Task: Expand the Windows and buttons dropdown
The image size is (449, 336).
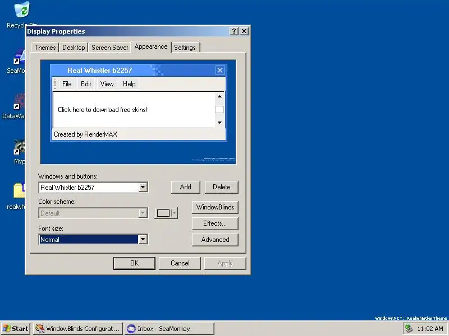Action: click(143, 188)
